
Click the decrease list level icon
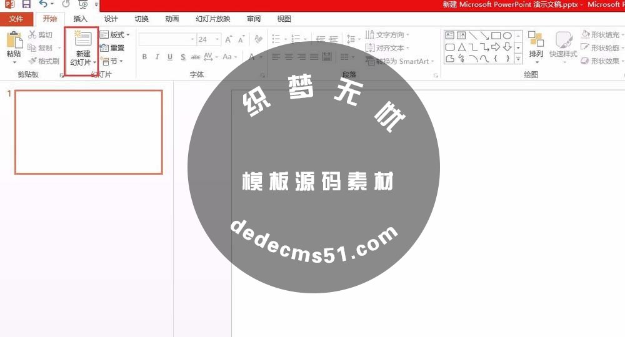click(x=321, y=39)
